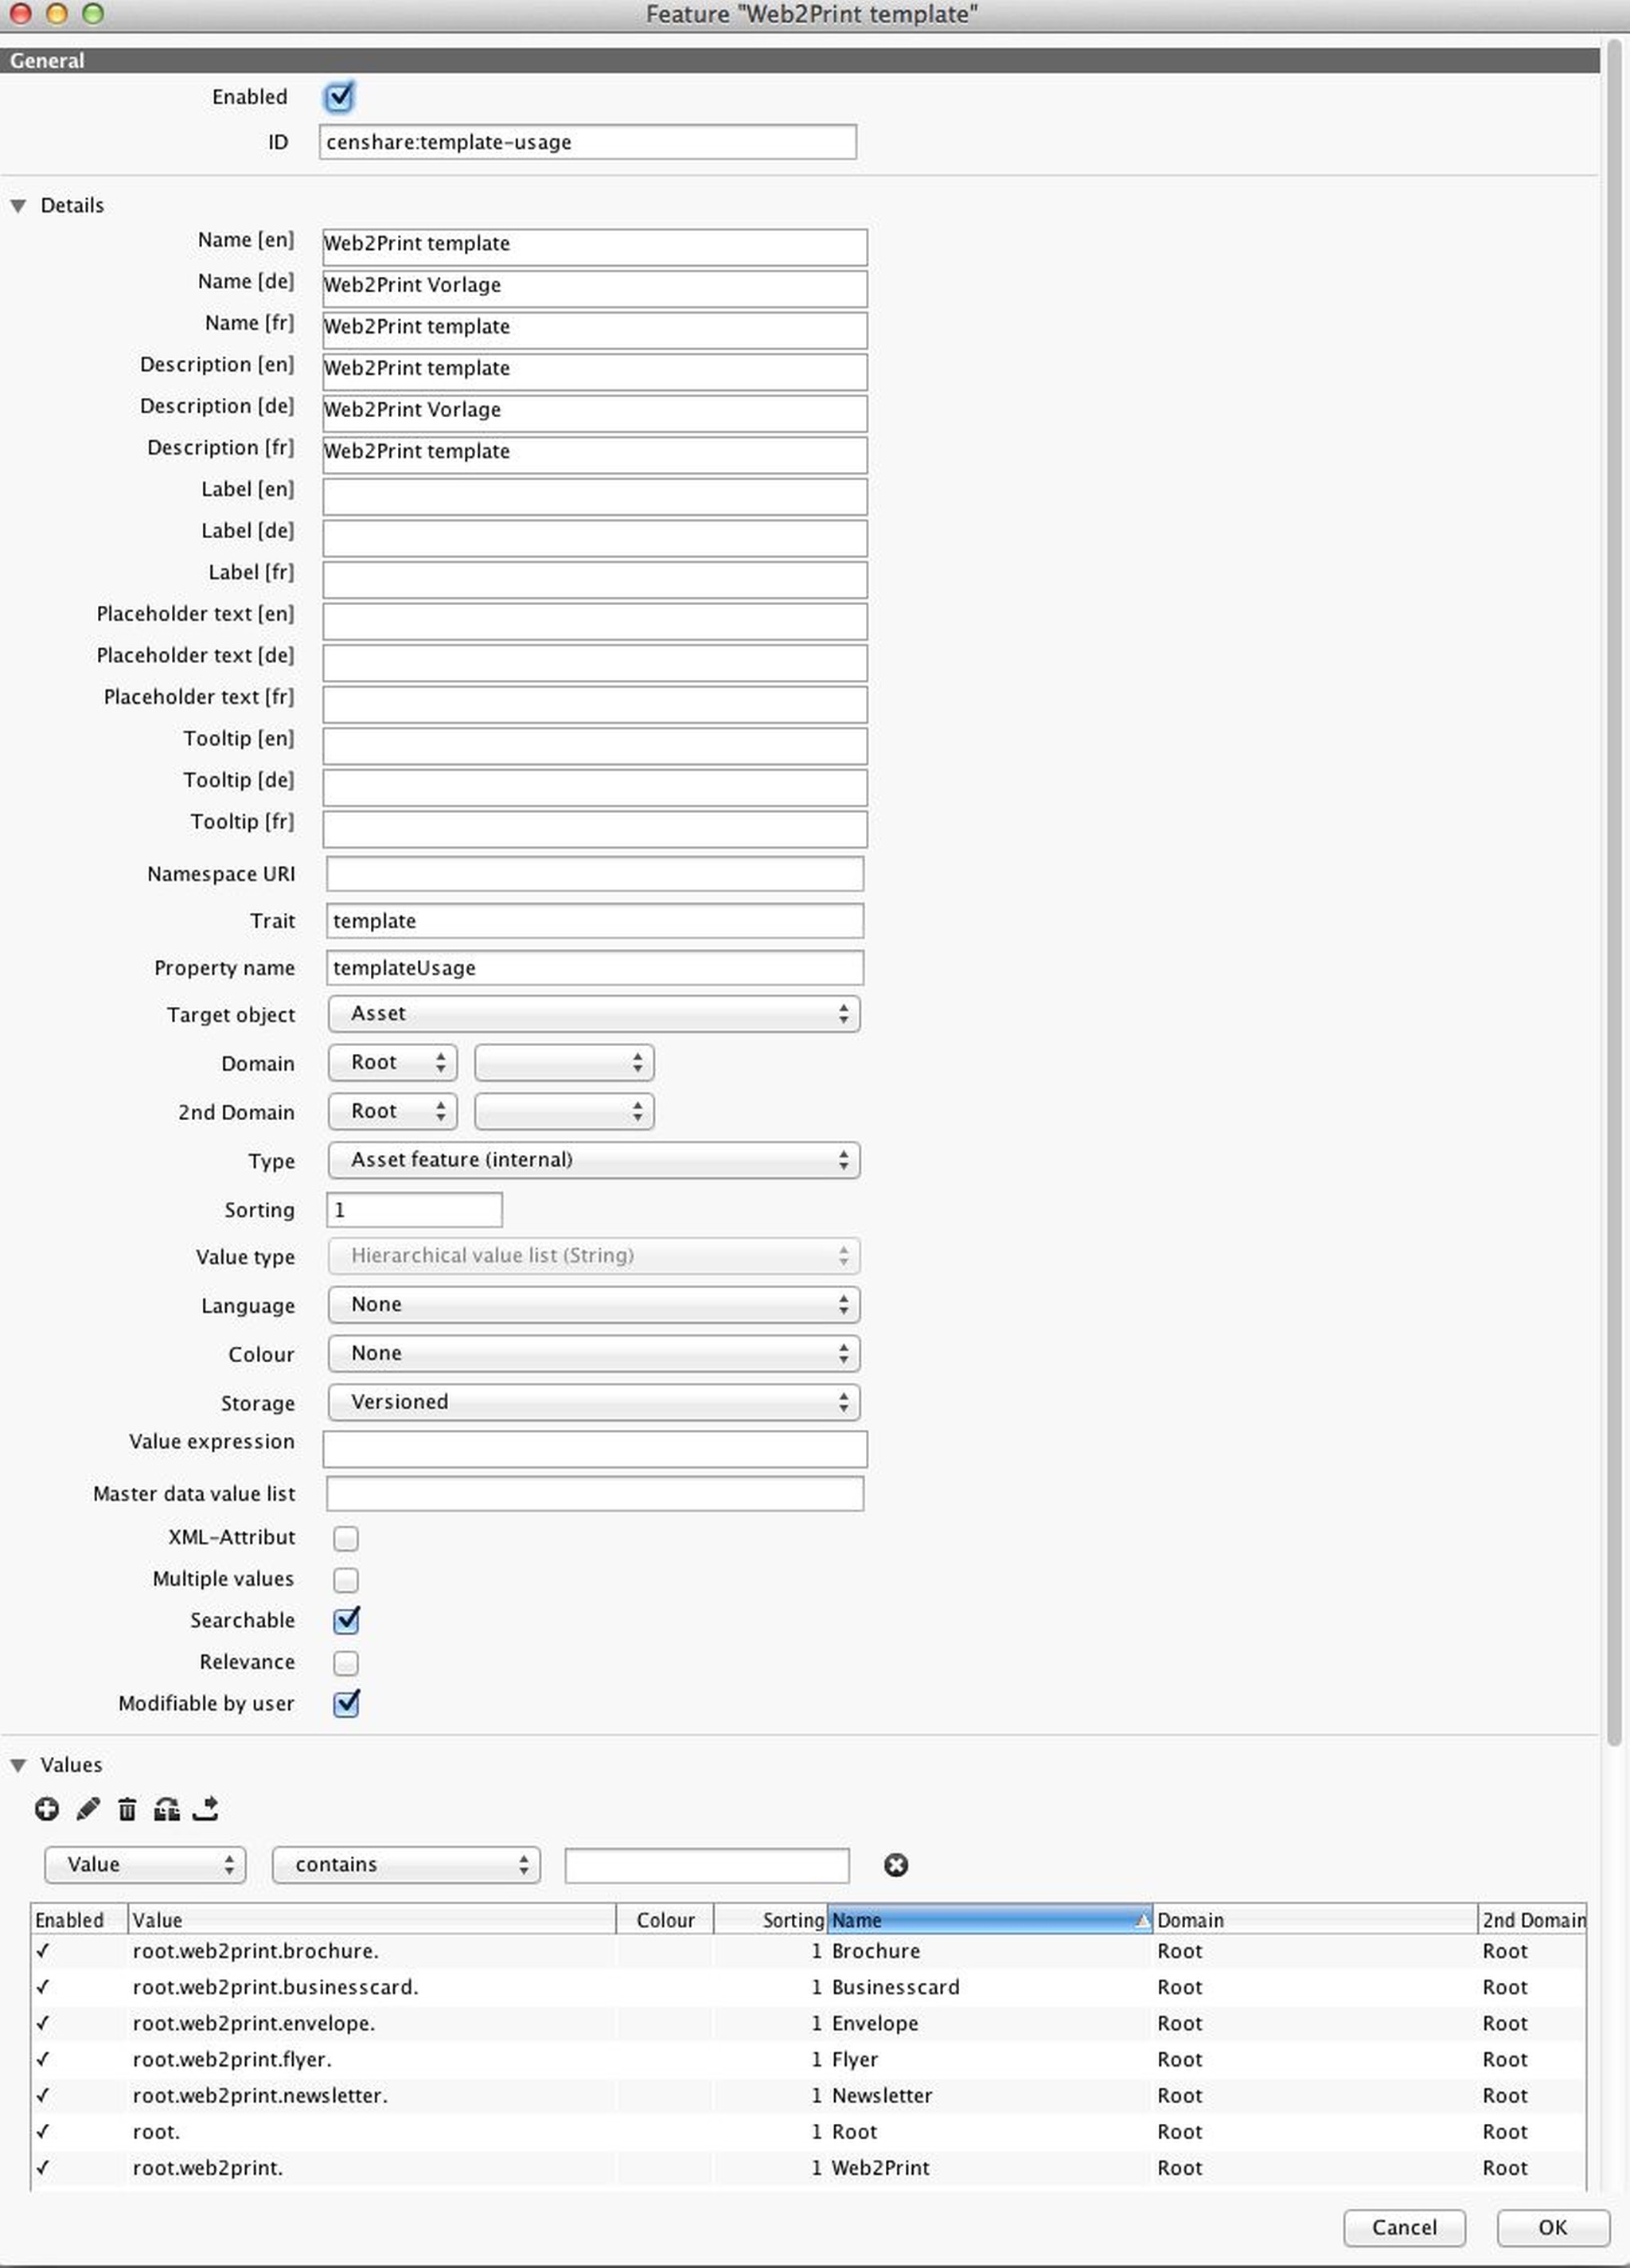Viewport: 1630px width, 2268px height.
Task: Open the Target object dropdown
Action: coord(593,1014)
